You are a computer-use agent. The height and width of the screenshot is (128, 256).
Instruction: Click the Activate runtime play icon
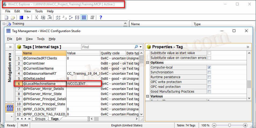tap(28, 17)
